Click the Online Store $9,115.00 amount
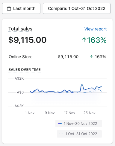 (x=68, y=57)
